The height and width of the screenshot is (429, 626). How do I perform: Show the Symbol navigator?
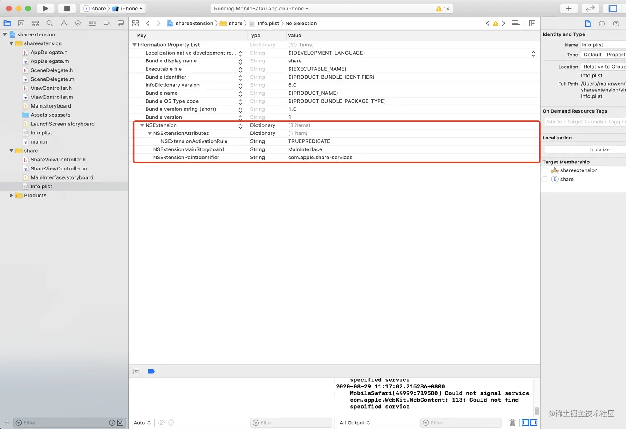[x=36, y=23]
